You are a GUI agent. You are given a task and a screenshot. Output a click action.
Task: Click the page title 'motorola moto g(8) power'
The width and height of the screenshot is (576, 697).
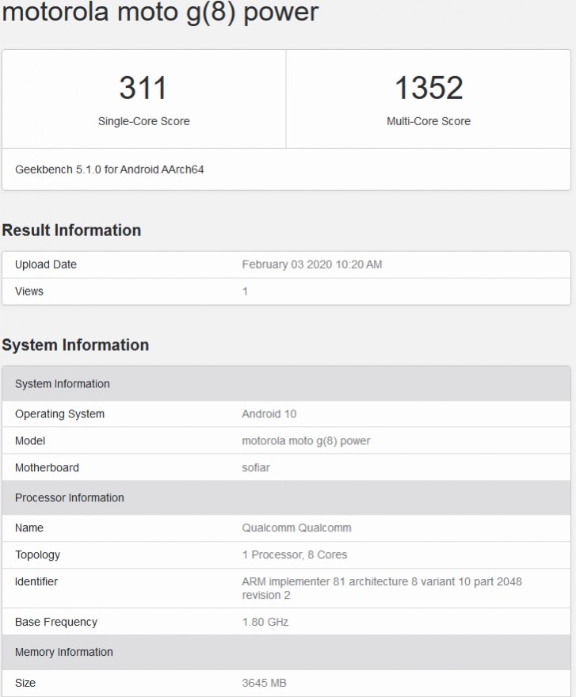click(159, 13)
